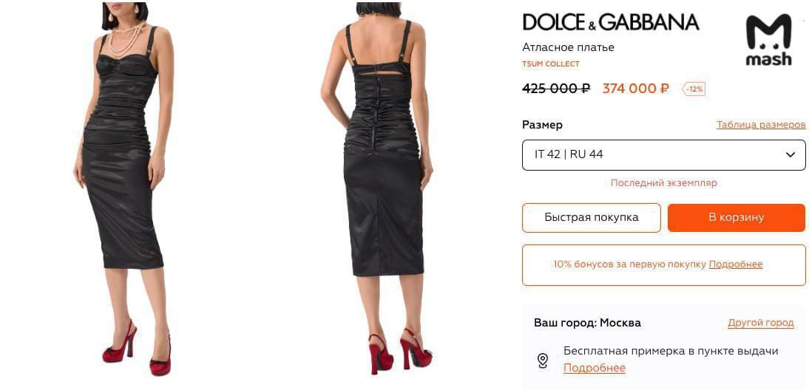Click the -12% discount tag
This screenshot has width=809, height=390.
(694, 89)
